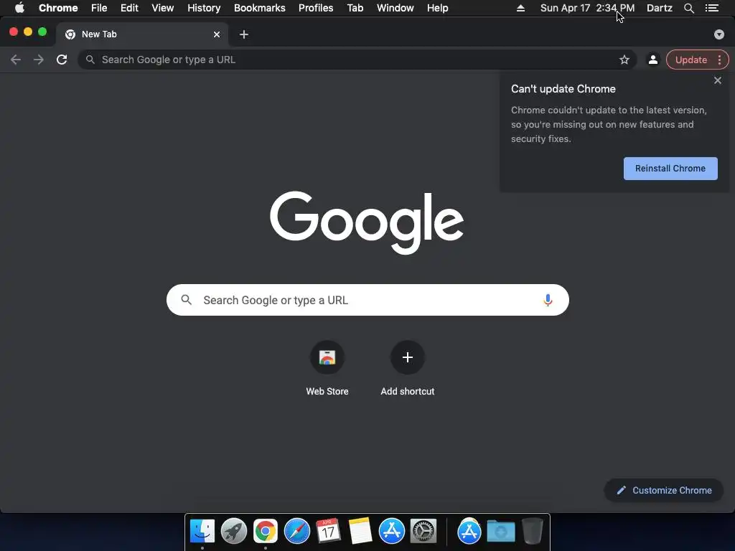Close the New Tab tab
Image resolution: width=735 pixels, height=551 pixels.
click(217, 34)
